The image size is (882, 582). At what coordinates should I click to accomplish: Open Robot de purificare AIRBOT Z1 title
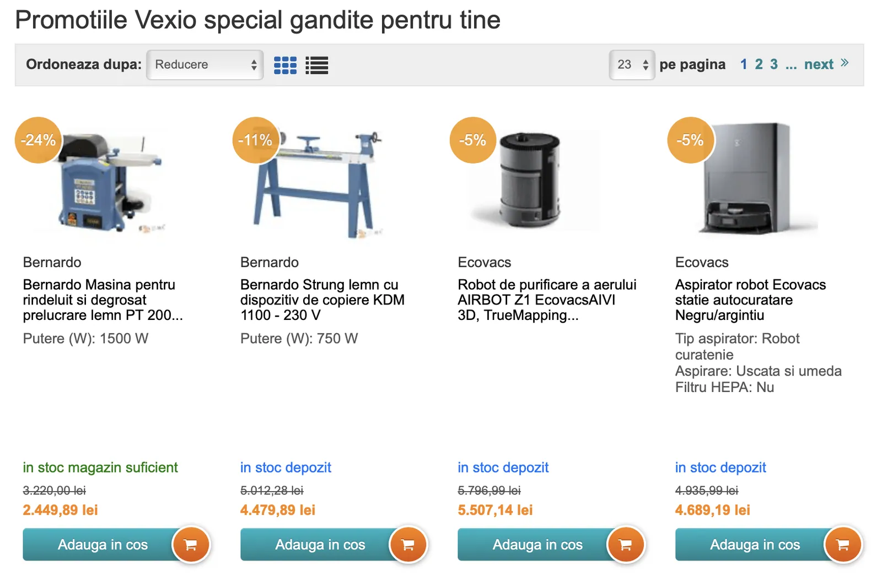[547, 300]
